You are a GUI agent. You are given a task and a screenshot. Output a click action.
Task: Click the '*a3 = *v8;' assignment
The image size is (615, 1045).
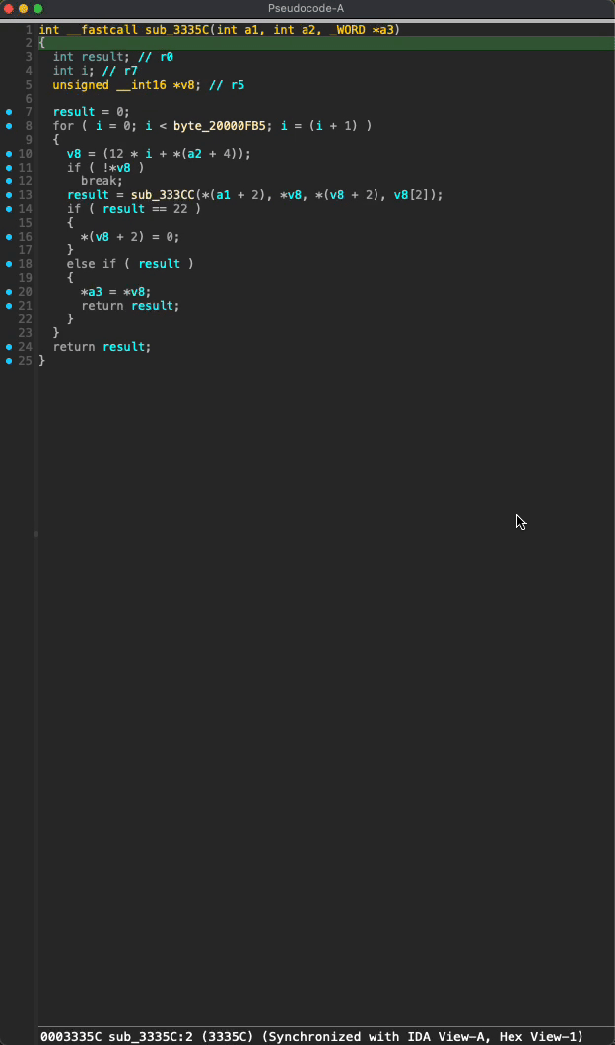point(116,291)
